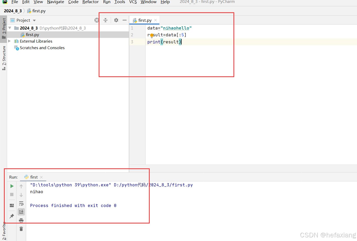Click the print output icon
This screenshot has width=357, height=241.
point(21,220)
